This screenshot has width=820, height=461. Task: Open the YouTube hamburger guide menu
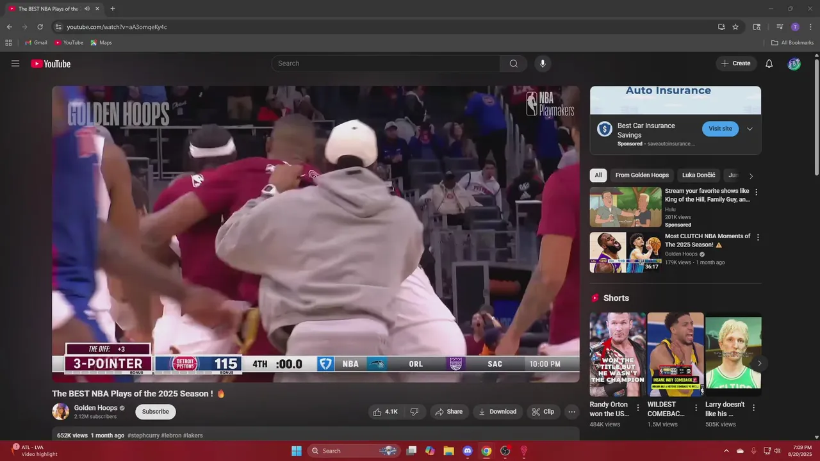pos(15,63)
